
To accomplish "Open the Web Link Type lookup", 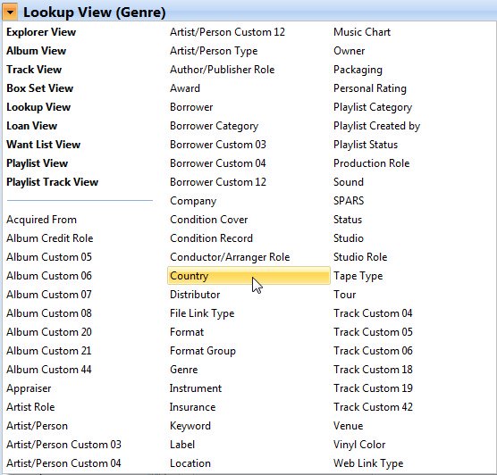I will pos(368,463).
